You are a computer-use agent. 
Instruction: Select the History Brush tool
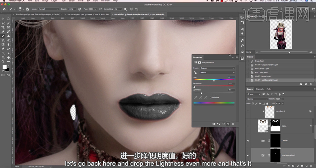tap(3, 40)
